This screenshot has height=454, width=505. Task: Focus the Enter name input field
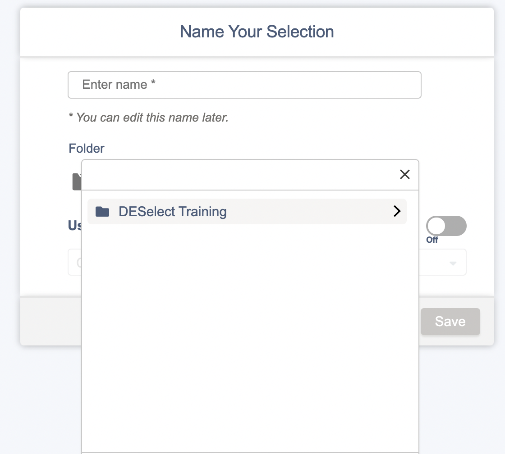(x=244, y=85)
